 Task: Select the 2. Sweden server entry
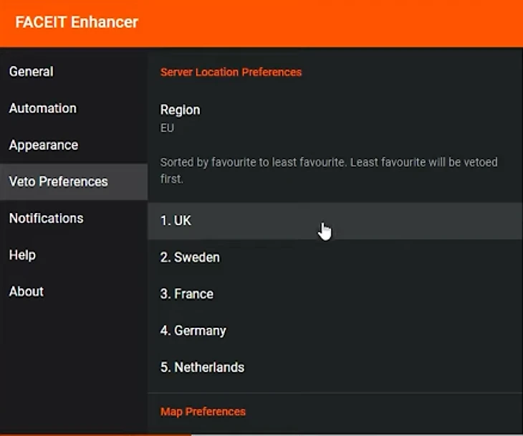335,257
